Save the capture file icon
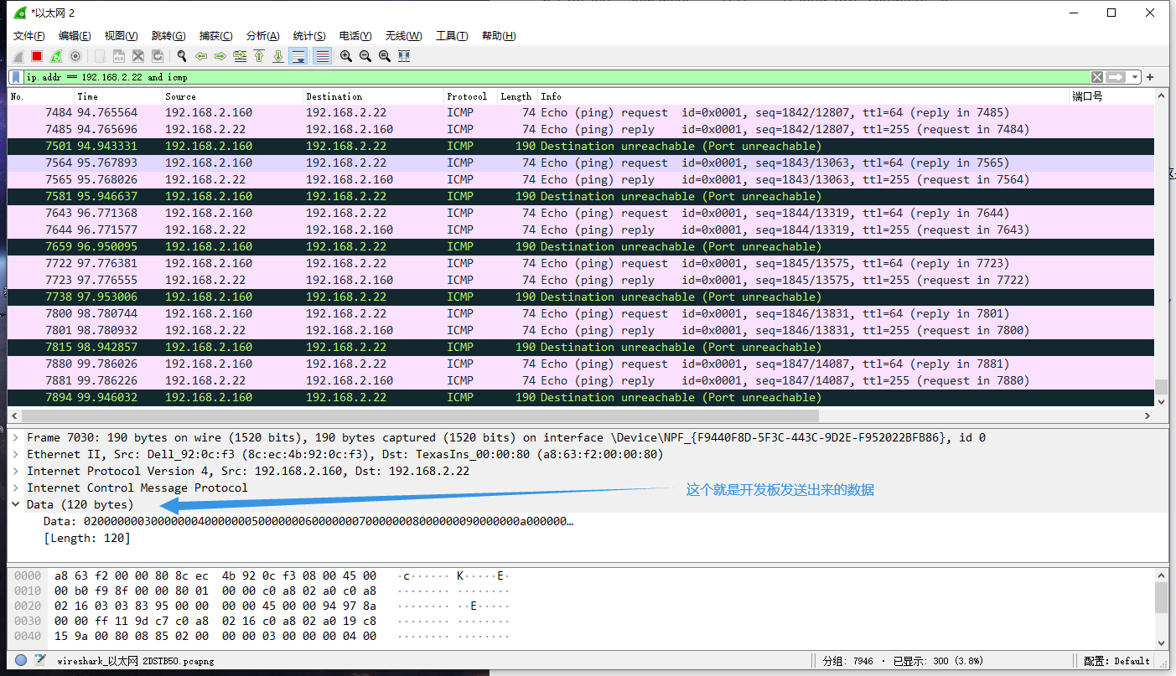Image resolution: width=1176 pixels, height=676 pixels. pyautogui.click(x=119, y=56)
